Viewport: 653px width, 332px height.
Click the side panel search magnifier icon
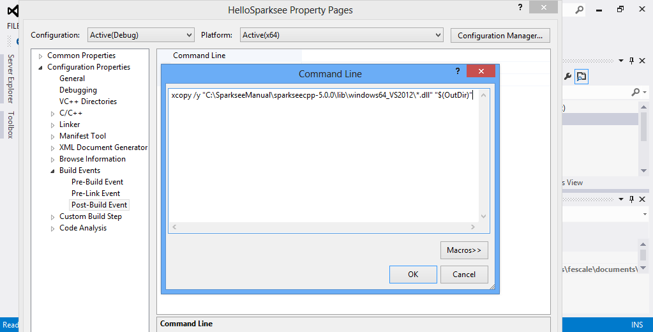[636, 92]
